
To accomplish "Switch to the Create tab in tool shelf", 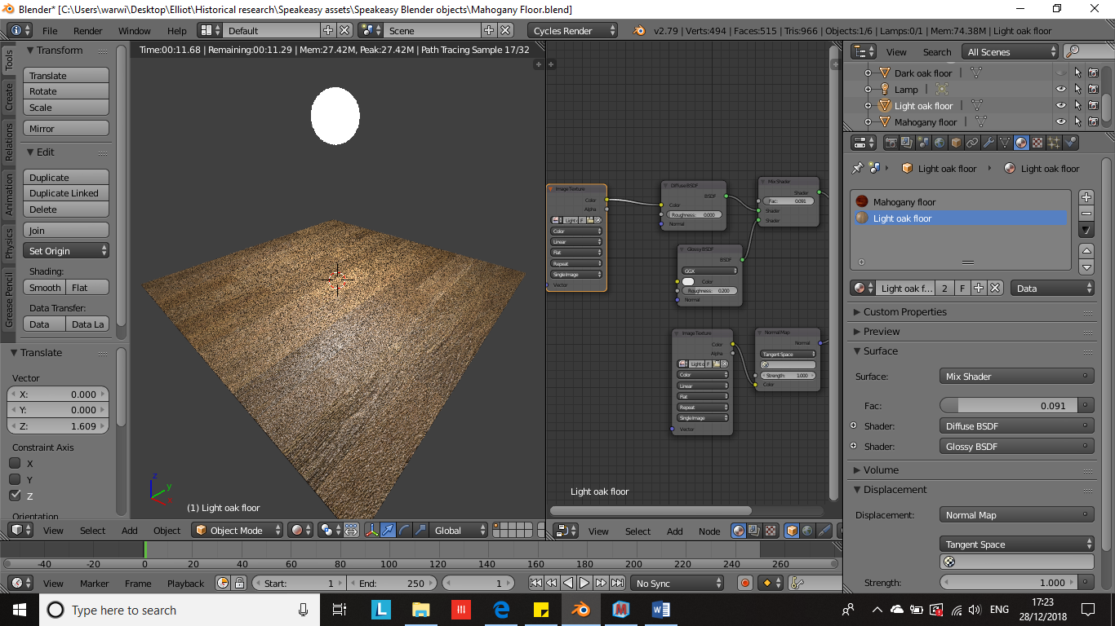I will [x=9, y=96].
